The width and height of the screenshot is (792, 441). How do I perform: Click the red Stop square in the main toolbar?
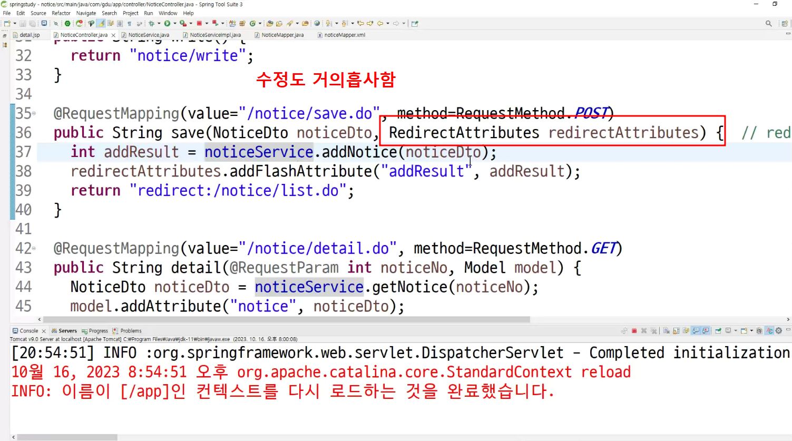click(200, 24)
